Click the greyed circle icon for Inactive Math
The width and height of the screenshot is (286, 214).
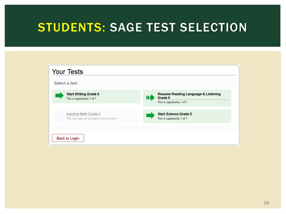point(59,117)
